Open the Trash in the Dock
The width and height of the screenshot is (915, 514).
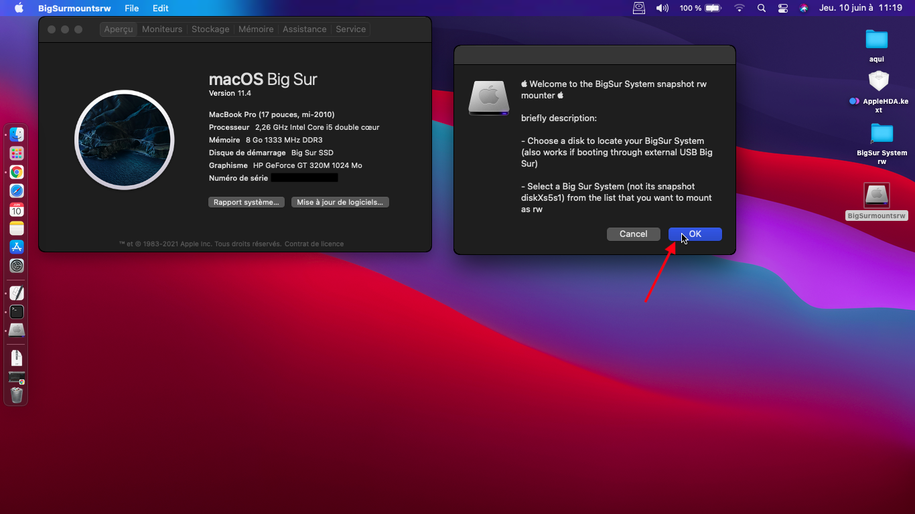click(x=17, y=396)
